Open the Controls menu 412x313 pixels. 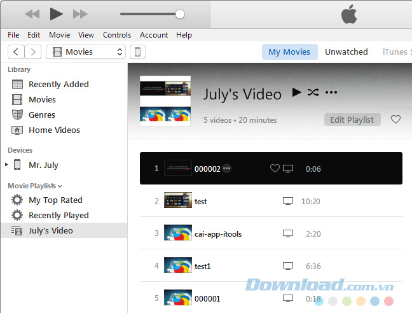click(x=117, y=35)
